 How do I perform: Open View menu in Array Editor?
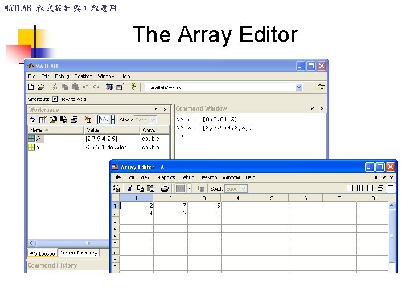[145, 177]
